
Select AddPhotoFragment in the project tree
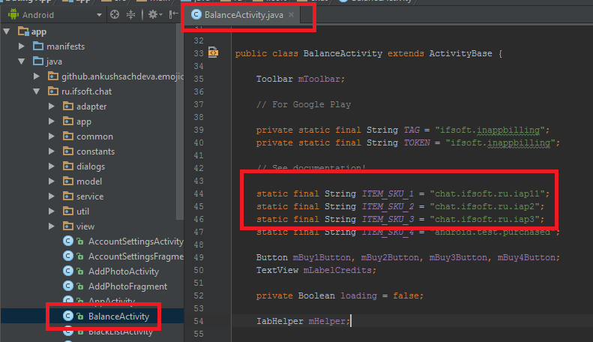coord(127,286)
